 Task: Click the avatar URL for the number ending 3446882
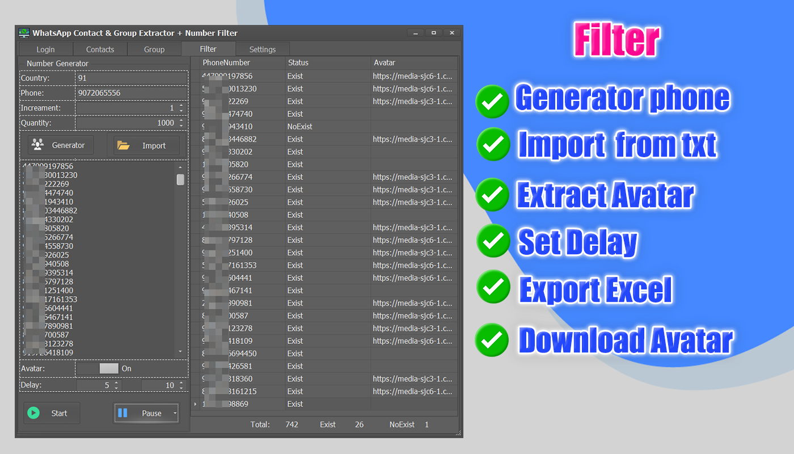pos(413,139)
